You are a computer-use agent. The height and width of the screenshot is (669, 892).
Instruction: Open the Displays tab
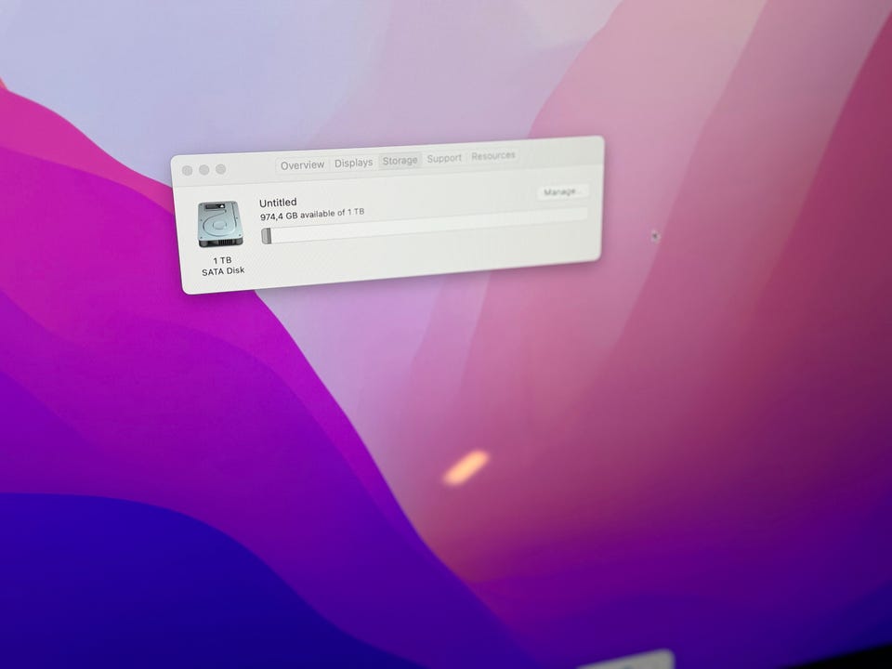pos(353,163)
